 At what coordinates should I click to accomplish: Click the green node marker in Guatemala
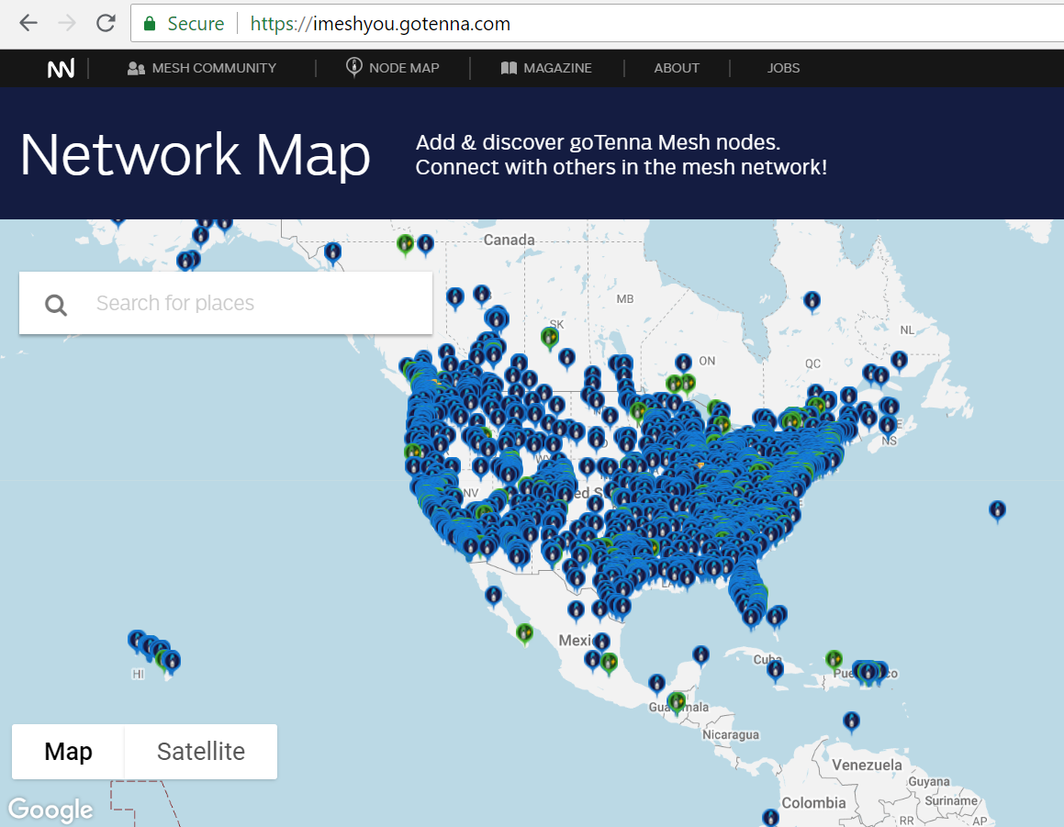click(677, 702)
